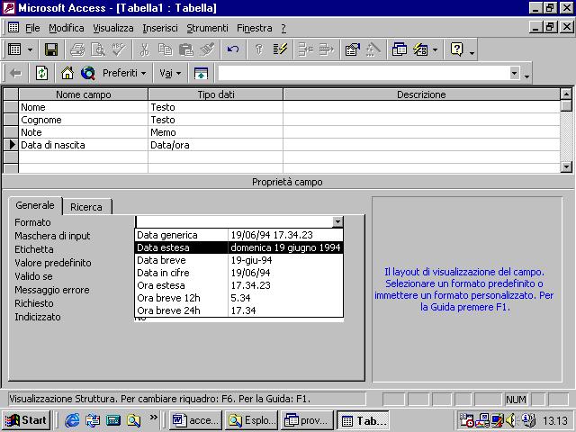Image resolution: width=576 pixels, height=432 pixels.
Task: Show the Database Window icon
Action: pyautogui.click(x=399, y=49)
